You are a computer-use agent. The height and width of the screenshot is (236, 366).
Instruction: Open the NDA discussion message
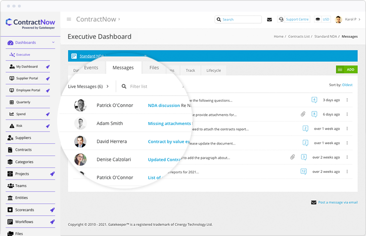coord(164,105)
